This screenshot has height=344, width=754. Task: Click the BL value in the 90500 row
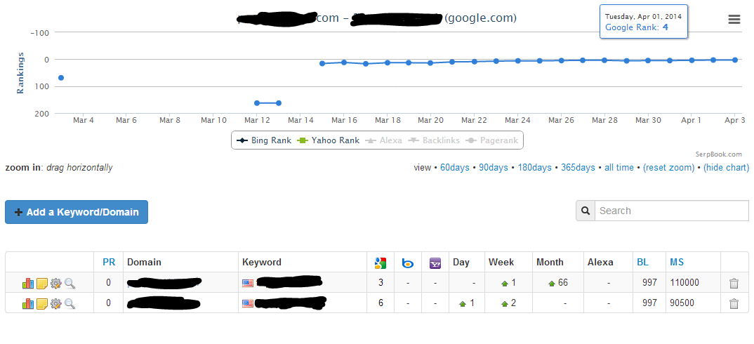point(649,303)
